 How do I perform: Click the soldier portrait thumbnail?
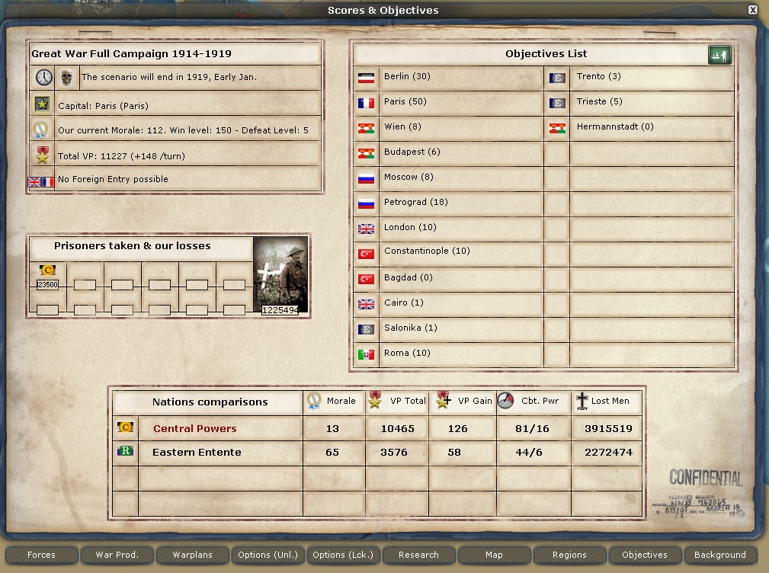point(280,272)
